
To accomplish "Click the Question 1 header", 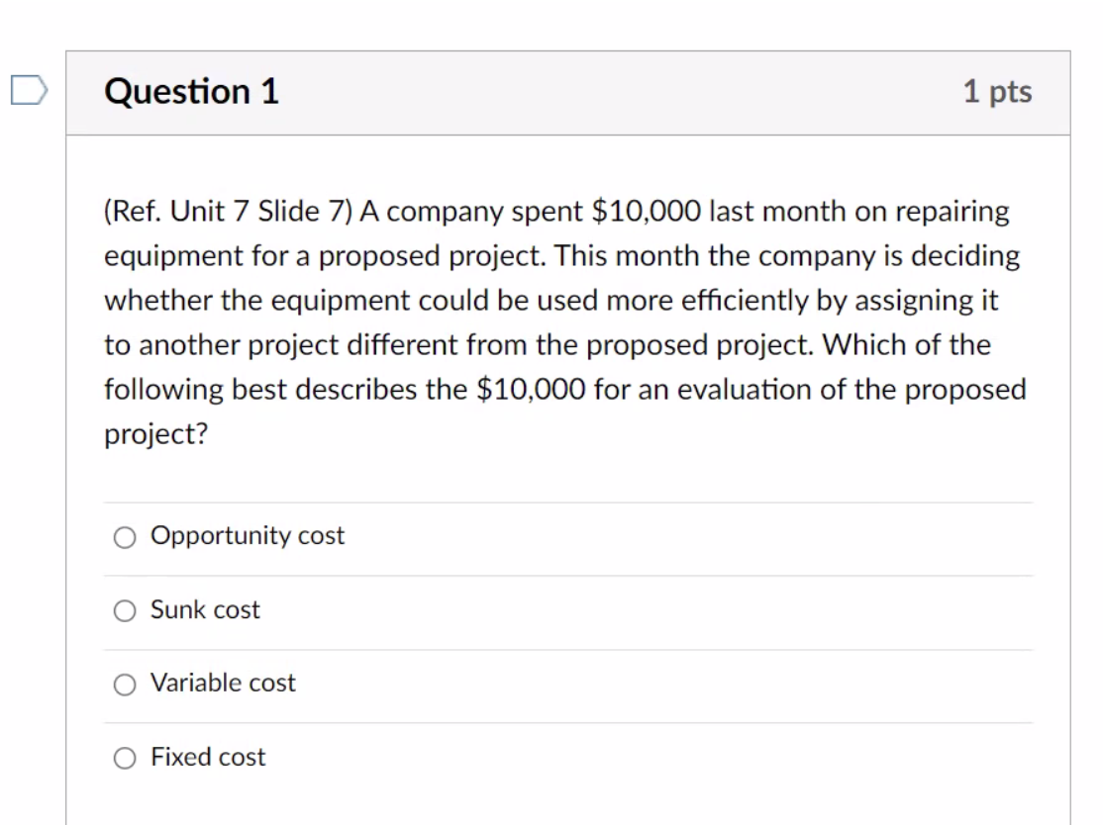I will tap(191, 91).
